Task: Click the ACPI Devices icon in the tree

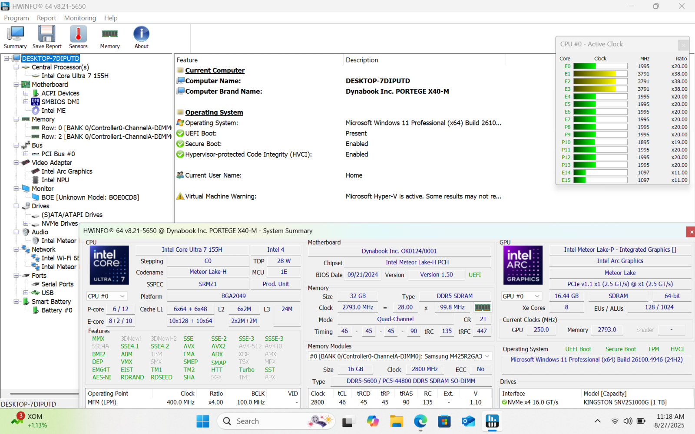Action: [x=36, y=93]
